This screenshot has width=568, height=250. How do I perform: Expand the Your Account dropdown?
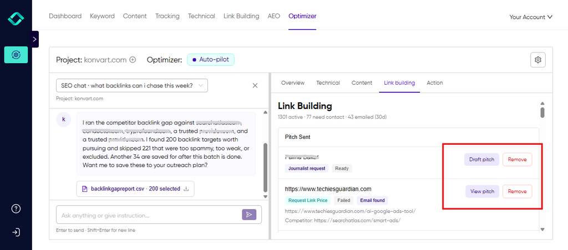coord(531,17)
